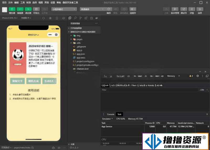The image size is (210, 150).
Task: Copy the page path with copy icon
Action: pos(33,148)
